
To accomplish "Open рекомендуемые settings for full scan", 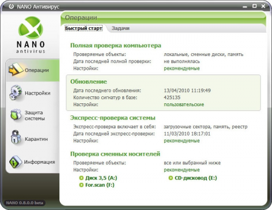I will click(182, 69).
